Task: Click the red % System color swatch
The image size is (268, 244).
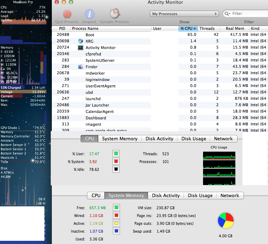Action: (x=116, y=161)
